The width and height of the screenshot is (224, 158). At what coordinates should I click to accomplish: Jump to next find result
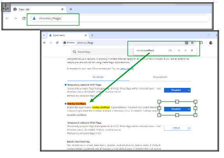[185, 50]
